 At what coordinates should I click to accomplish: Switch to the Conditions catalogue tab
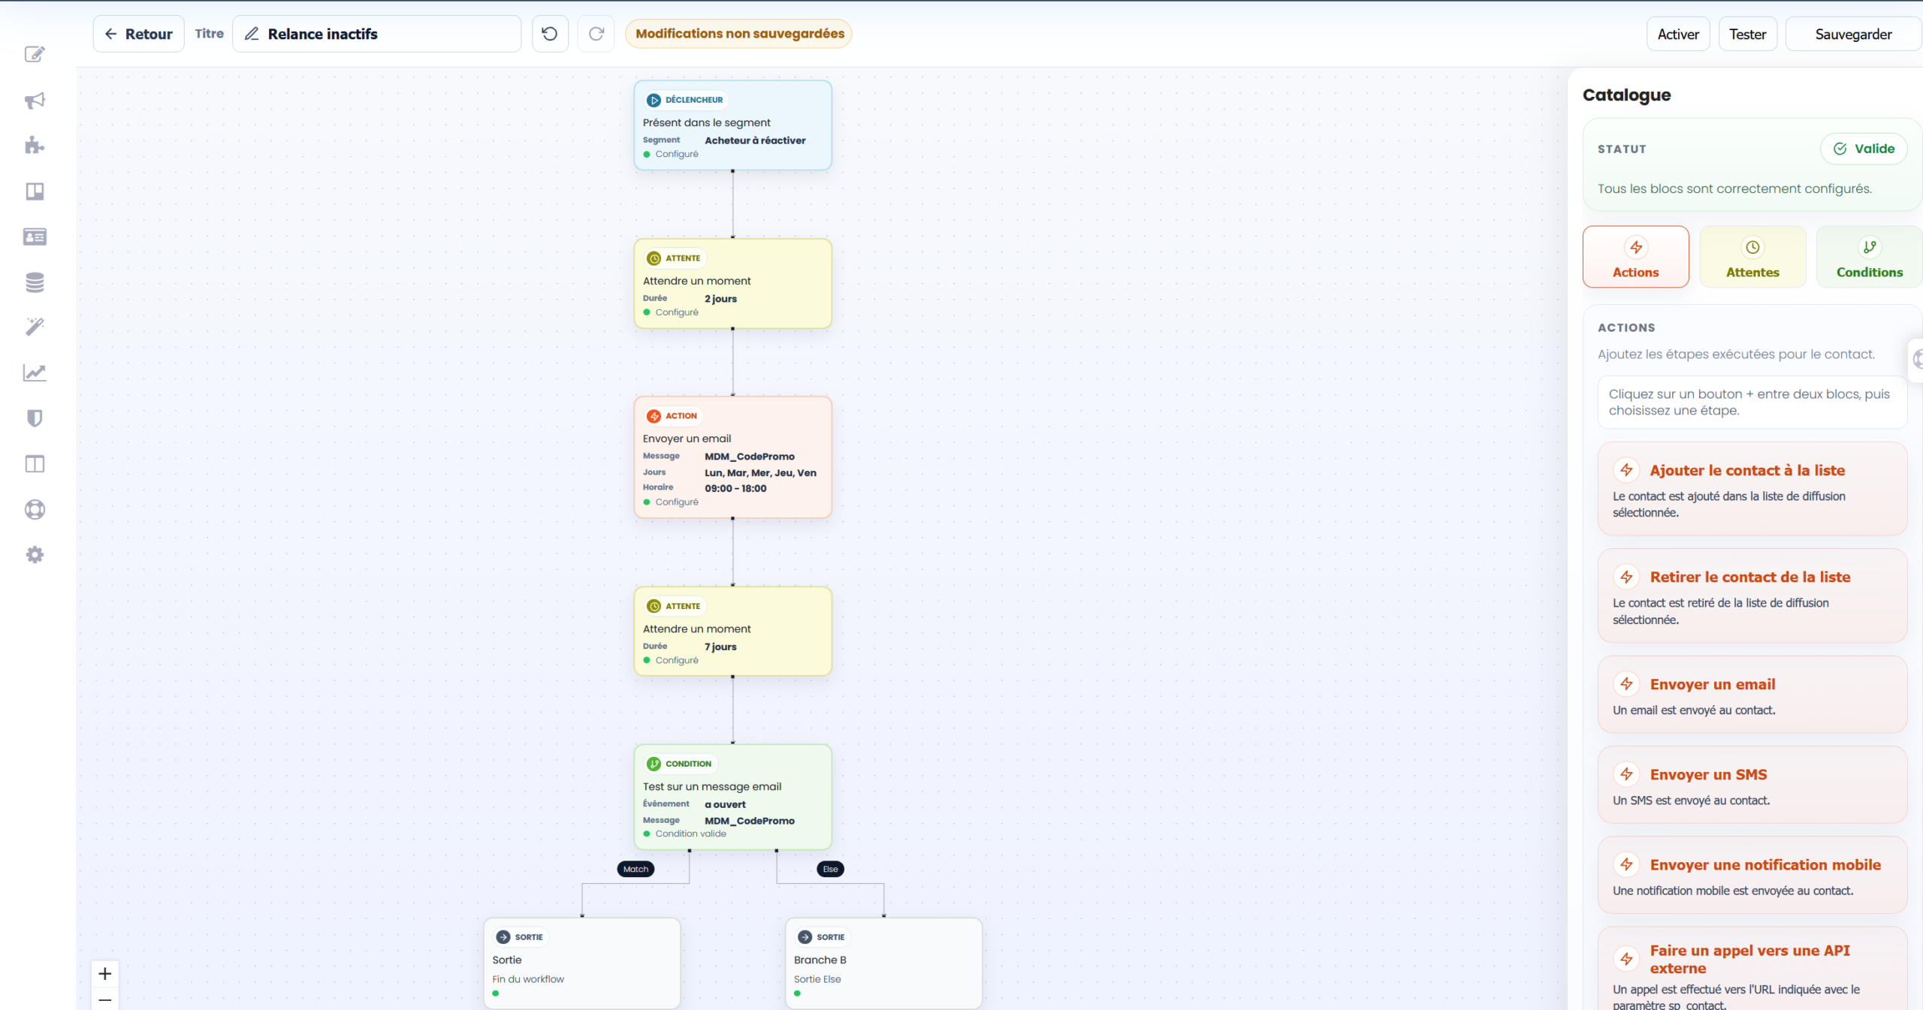coord(1869,257)
